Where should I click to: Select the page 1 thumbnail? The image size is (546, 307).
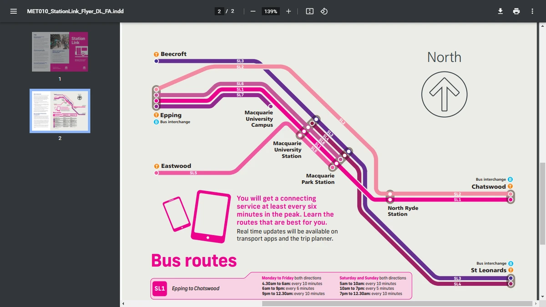click(59, 51)
